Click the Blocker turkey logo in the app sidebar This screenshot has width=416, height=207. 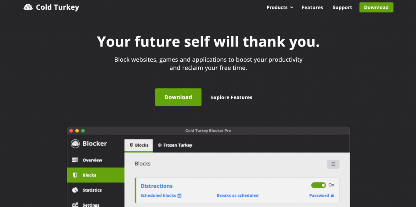pos(75,144)
